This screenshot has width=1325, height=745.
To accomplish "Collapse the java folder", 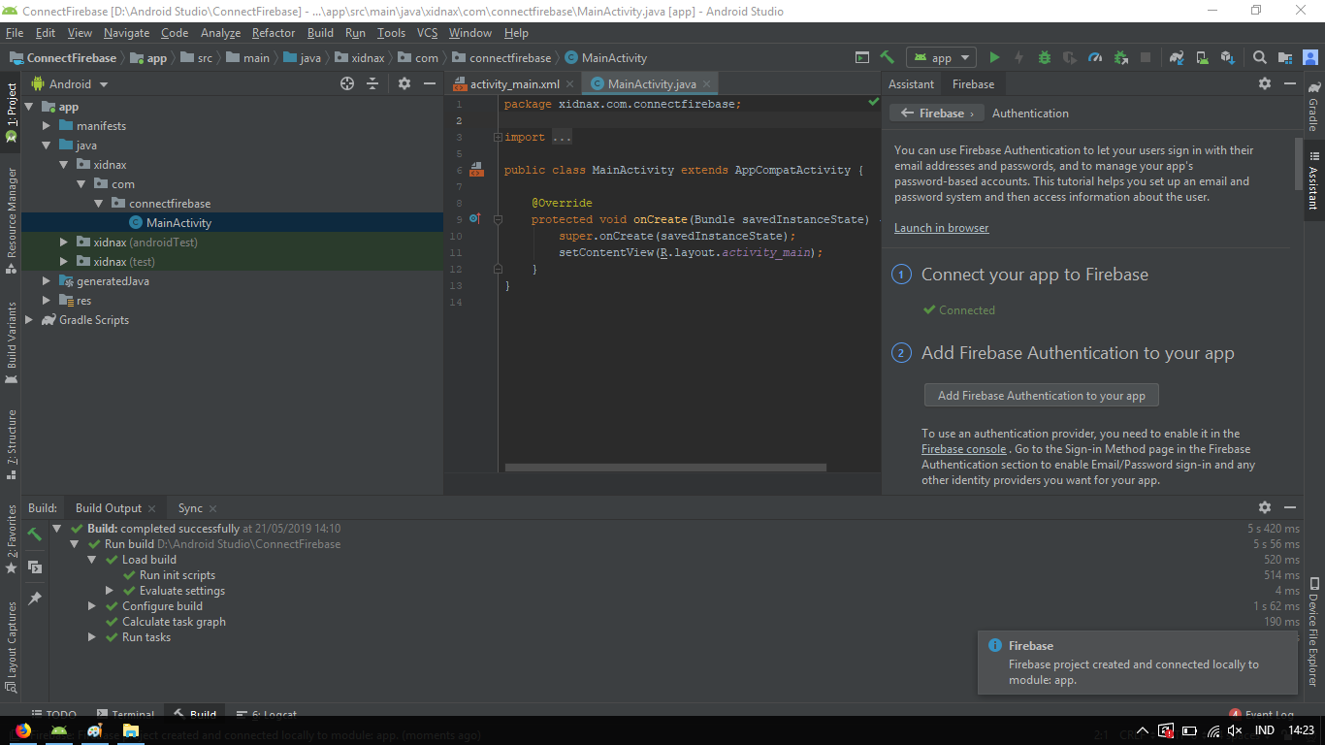I will (x=47, y=146).
